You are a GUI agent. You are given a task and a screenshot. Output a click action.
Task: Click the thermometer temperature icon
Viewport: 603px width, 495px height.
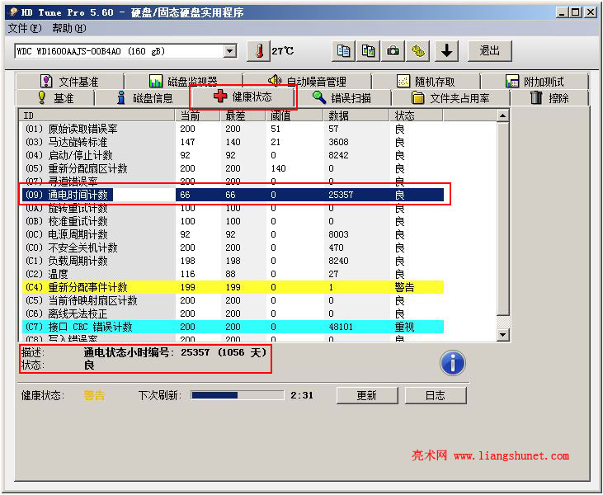[258, 51]
